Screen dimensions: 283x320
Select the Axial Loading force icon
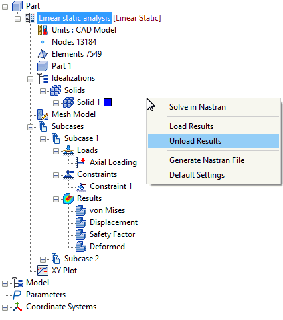tap(80, 162)
